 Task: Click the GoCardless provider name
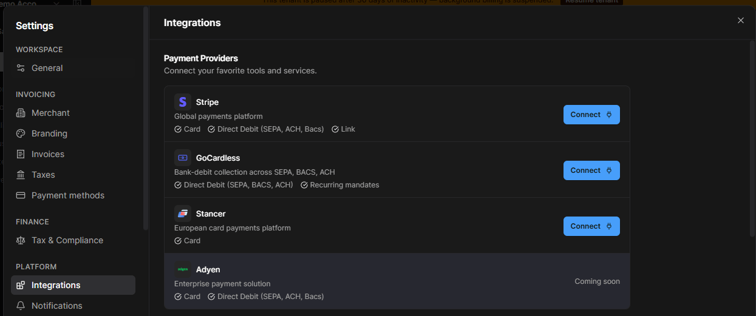[x=218, y=158]
